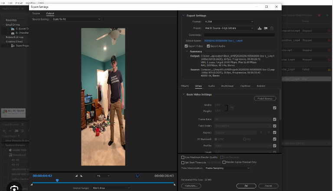The width and height of the screenshot is (333, 191).
Task: Open the Time Interpolation dropdown
Action: (227, 168)
